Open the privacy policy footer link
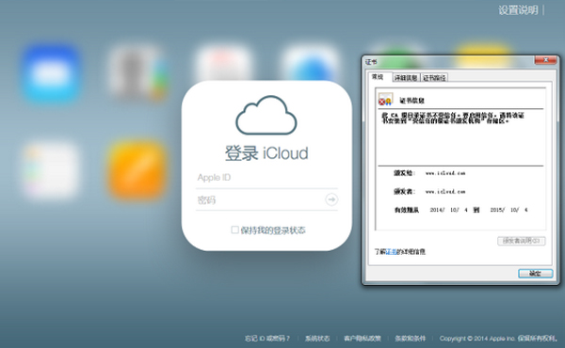Viewport: 565px width, 348px height. (x=363, y=339)
